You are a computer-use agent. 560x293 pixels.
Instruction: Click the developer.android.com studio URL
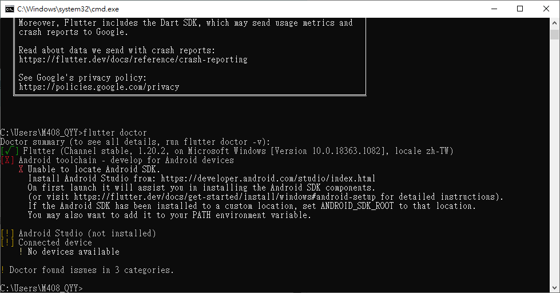pos(268,179)
